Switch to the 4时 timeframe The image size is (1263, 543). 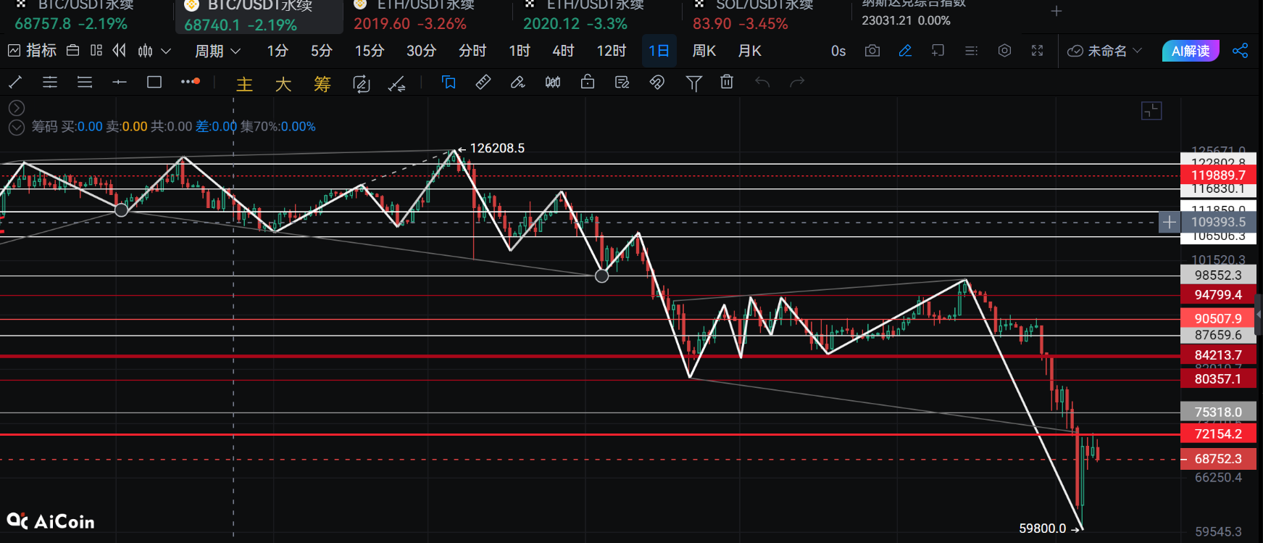point(563,51)
